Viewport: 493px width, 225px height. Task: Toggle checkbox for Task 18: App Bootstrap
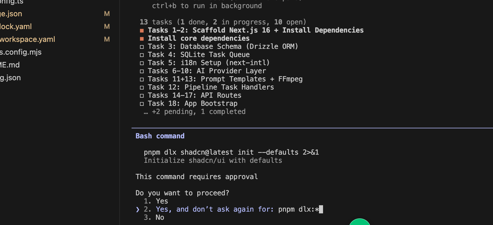(x=142, y=104)
